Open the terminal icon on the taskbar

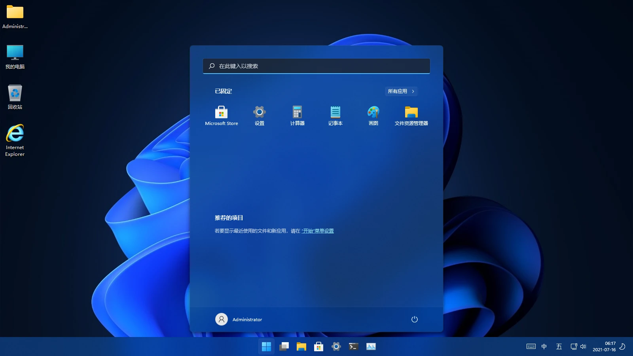pos(353,347)
